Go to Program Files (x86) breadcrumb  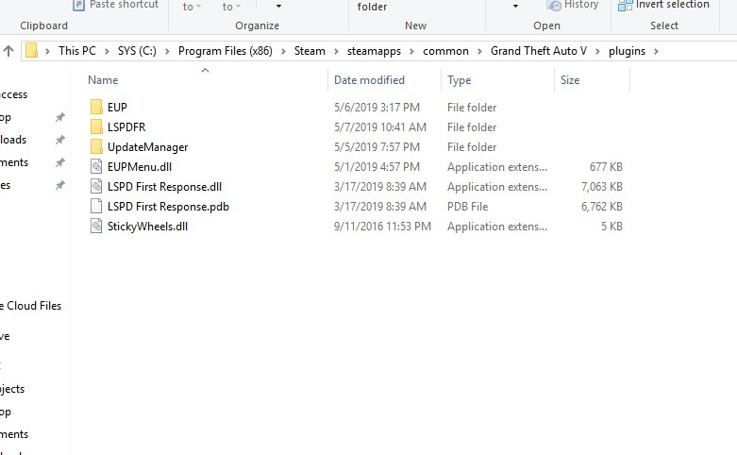[226, 51]
